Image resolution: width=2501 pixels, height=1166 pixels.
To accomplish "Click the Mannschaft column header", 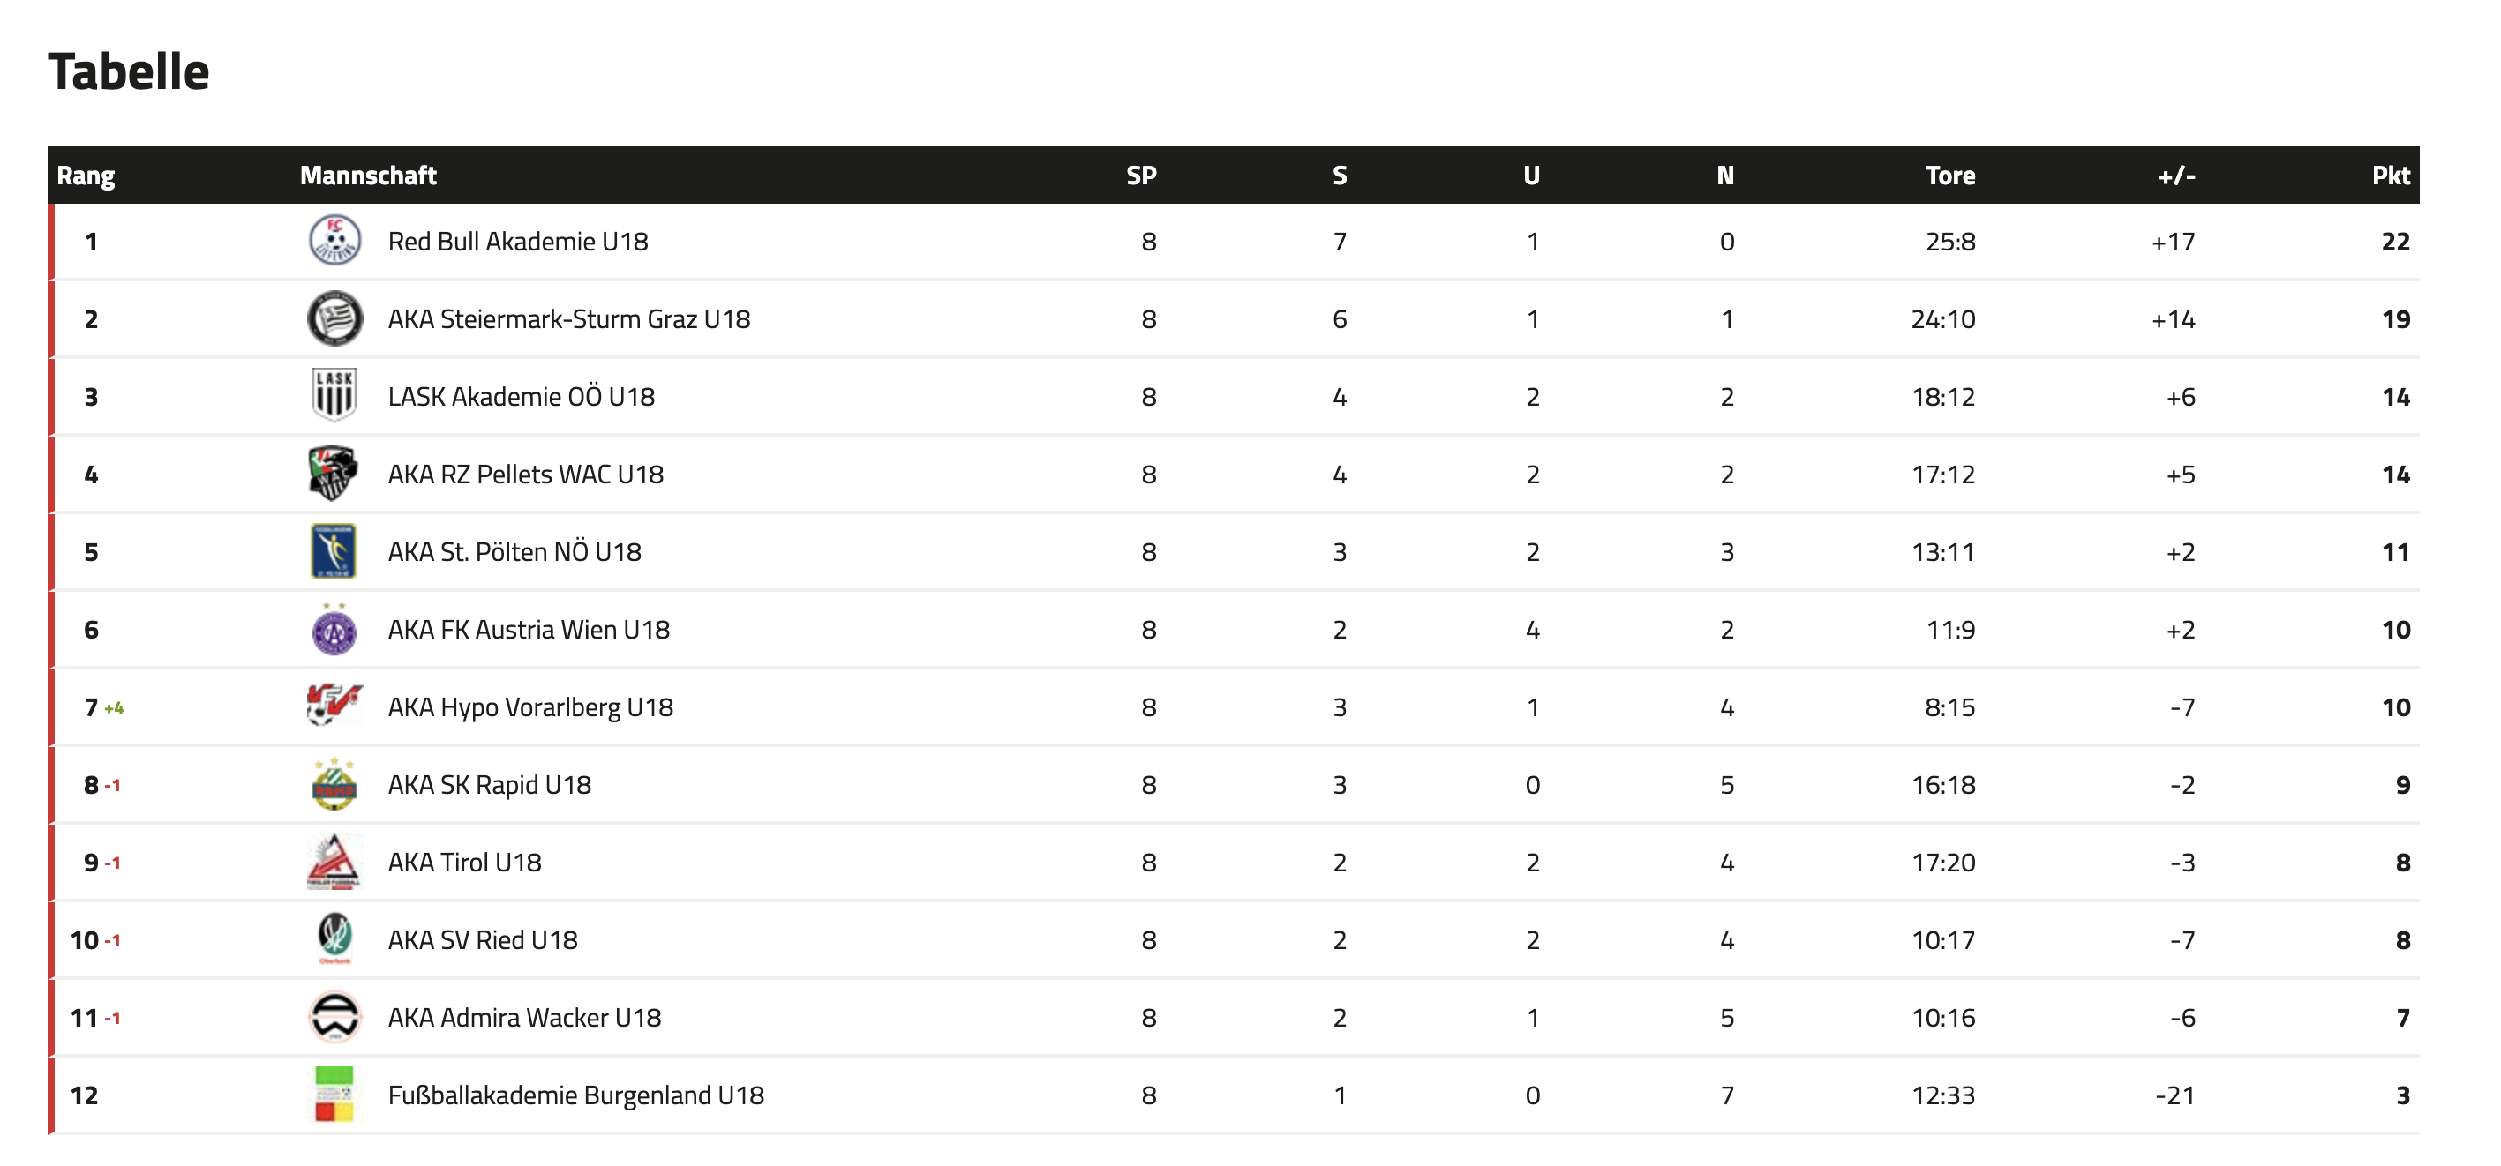I will click(x=368, y=176).
